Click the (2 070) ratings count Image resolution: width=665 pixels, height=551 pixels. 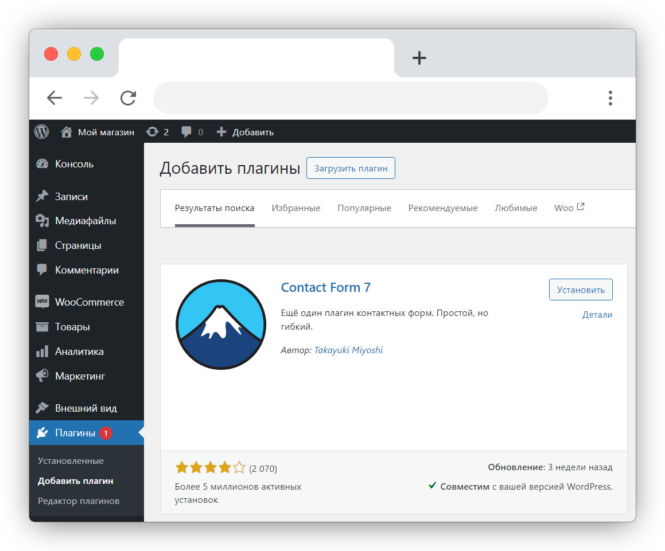click(263, 468)
